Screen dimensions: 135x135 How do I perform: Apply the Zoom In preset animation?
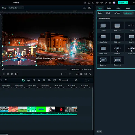pos(103,61)
